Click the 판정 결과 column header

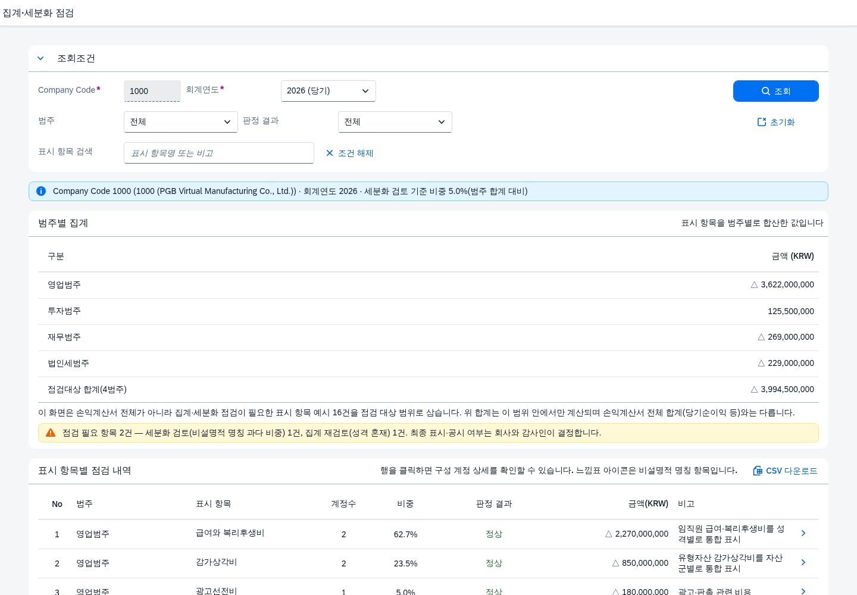pos(494,503)
